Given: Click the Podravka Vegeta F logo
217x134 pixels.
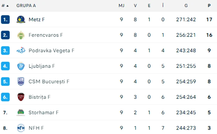Looking at the screenshot, I should click(x=21, y=50).
